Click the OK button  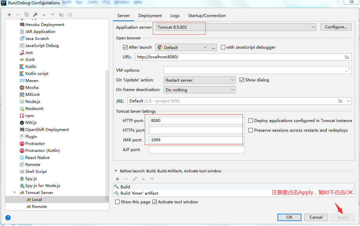(x=289, y=217)
